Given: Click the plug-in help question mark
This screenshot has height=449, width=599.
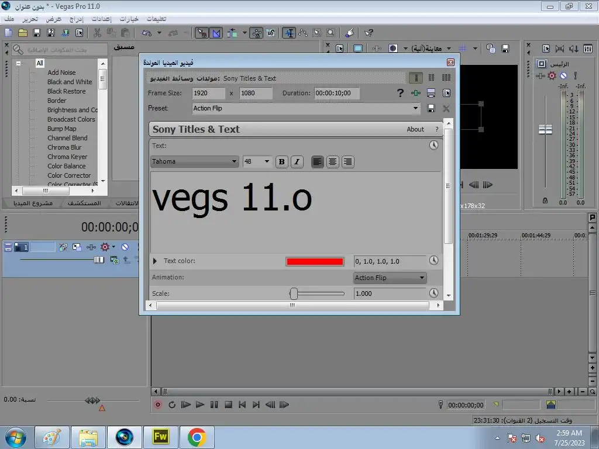Looking at the screenshot, I should point(400,93).
